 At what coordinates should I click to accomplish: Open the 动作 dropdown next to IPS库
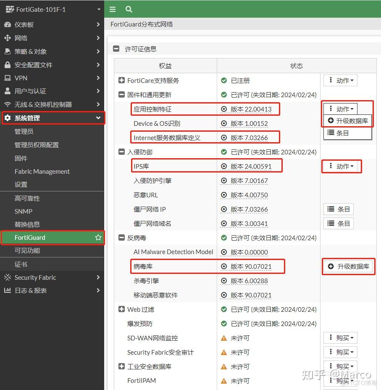coord(342,166)
